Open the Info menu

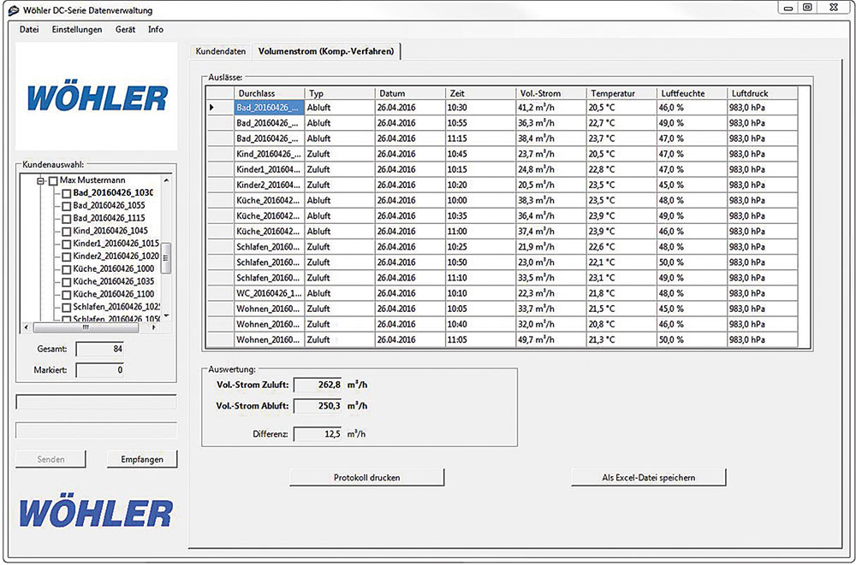click(156, 29)
